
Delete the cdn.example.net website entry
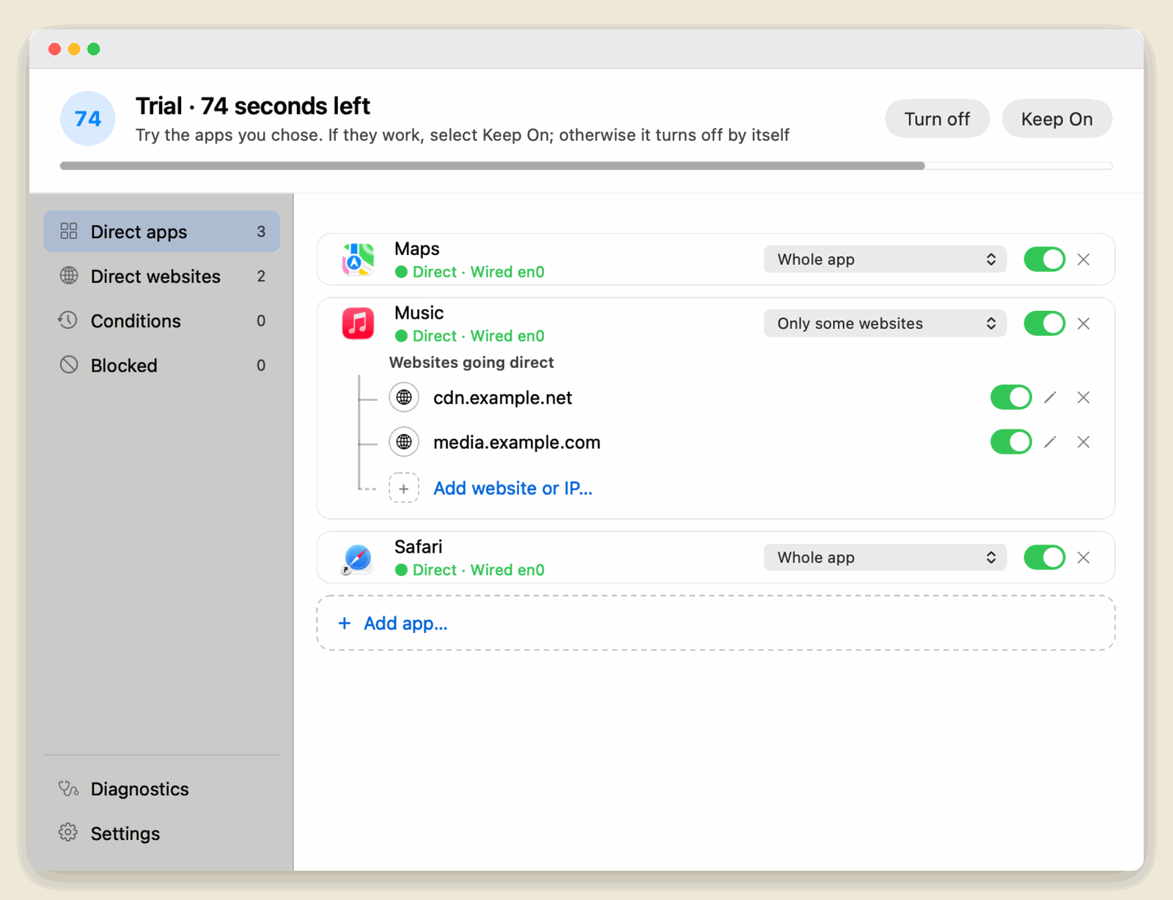[1084, 397]
